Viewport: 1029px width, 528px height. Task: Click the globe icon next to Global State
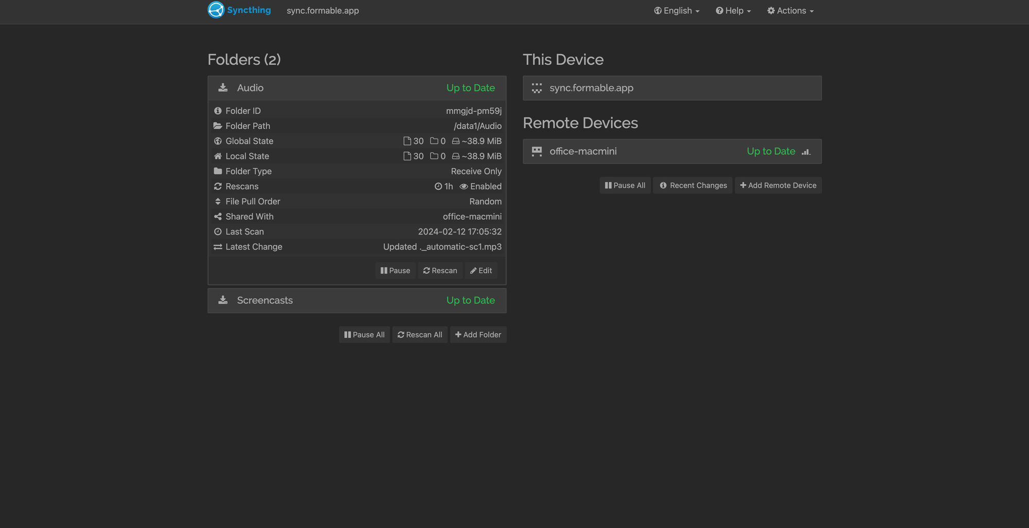pyautogui.click(x=218, y=140)
